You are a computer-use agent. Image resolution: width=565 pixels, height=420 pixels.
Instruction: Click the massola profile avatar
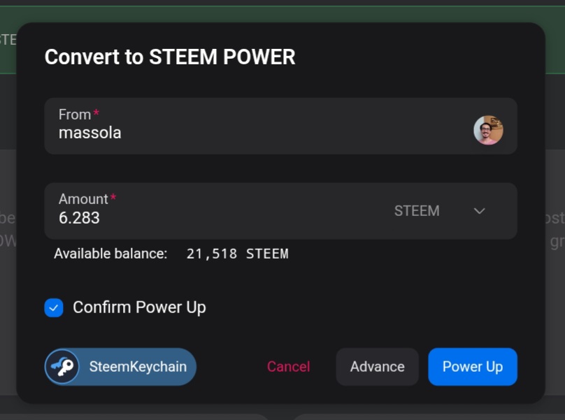(x=488, y=130)
